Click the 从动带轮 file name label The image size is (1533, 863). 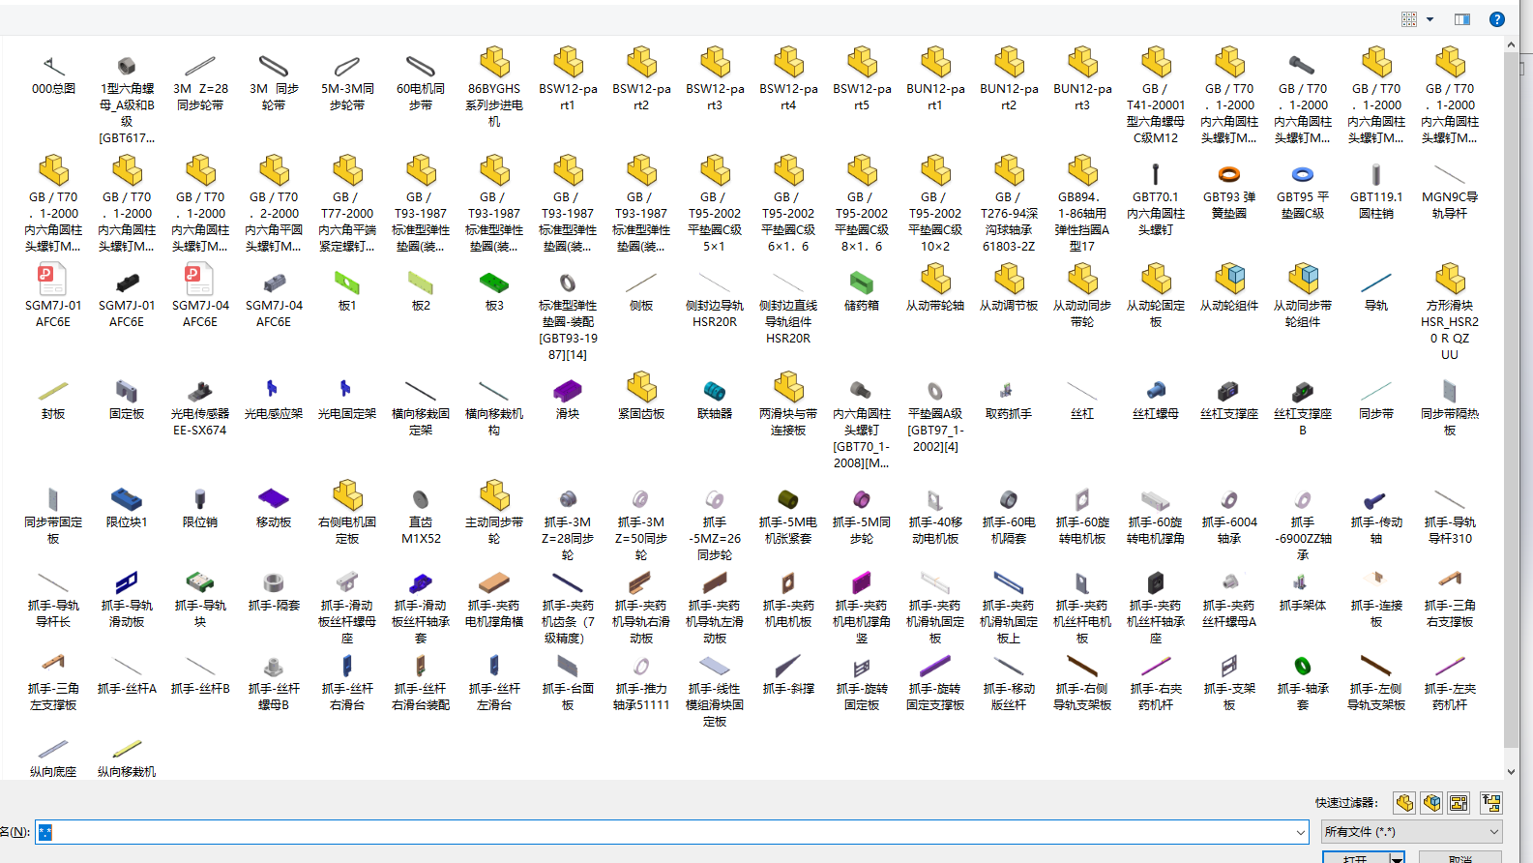pyautogui.click(x=935, y=306)
